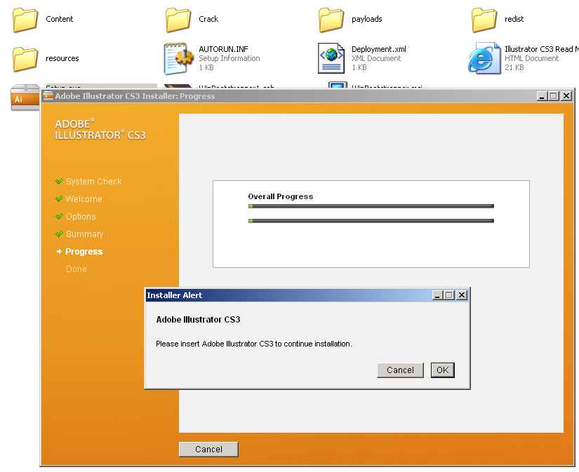Viewport: 579px width, 472px height.
Task: Select the payloads folder name
Action: point(366,19)
